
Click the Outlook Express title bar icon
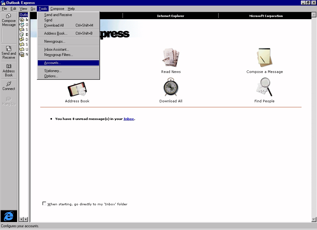(3, 2)
